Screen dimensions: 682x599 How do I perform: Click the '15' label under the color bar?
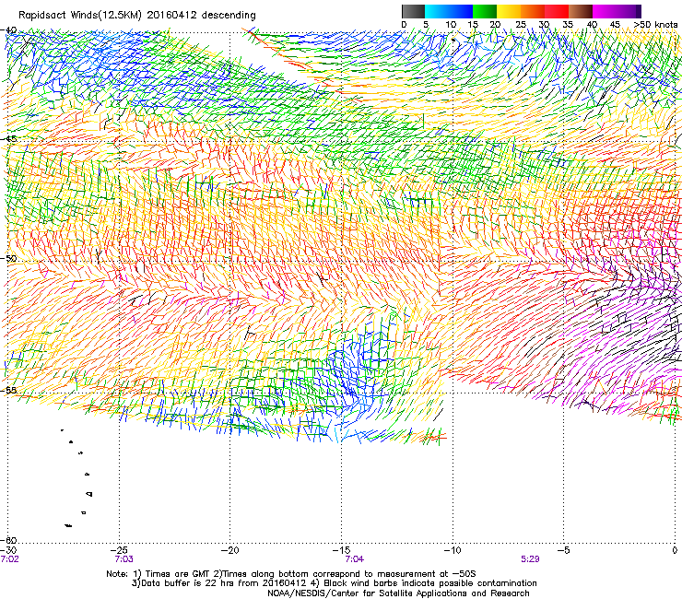[473, 25]
